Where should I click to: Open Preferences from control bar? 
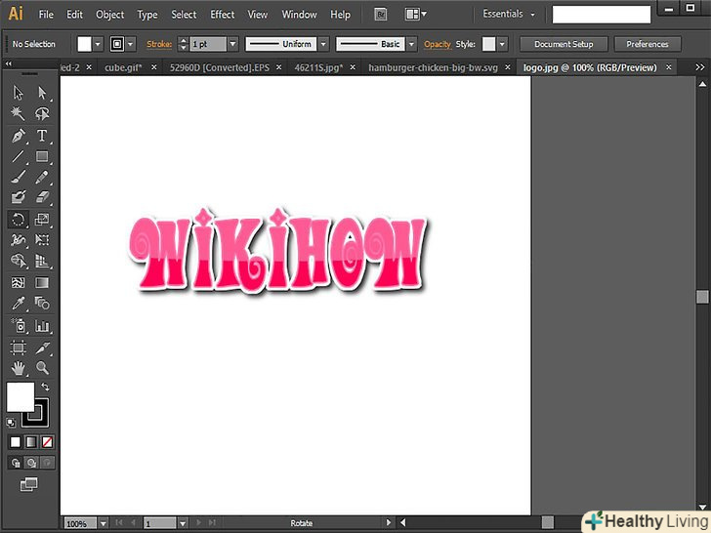click(648, 44)
